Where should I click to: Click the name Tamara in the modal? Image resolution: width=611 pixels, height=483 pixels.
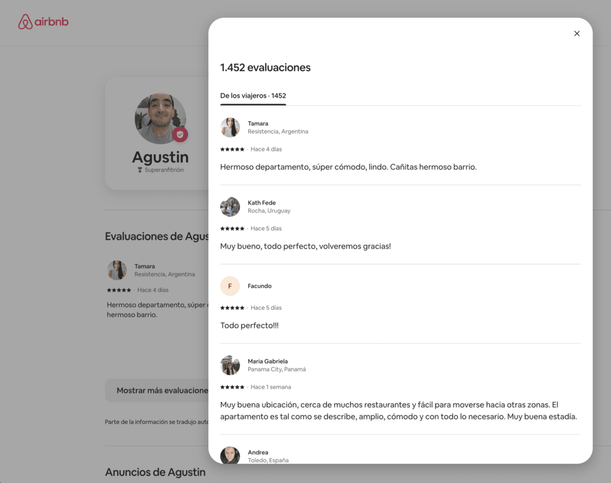point(258,123)
